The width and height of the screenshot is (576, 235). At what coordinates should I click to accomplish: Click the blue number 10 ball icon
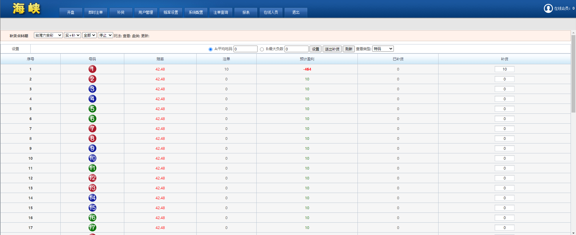(92, 158)
